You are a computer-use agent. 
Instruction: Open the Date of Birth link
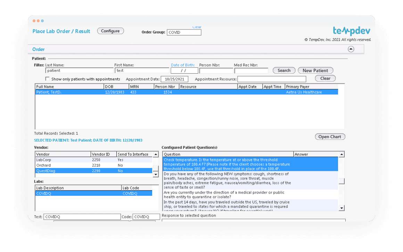[183, 65]
